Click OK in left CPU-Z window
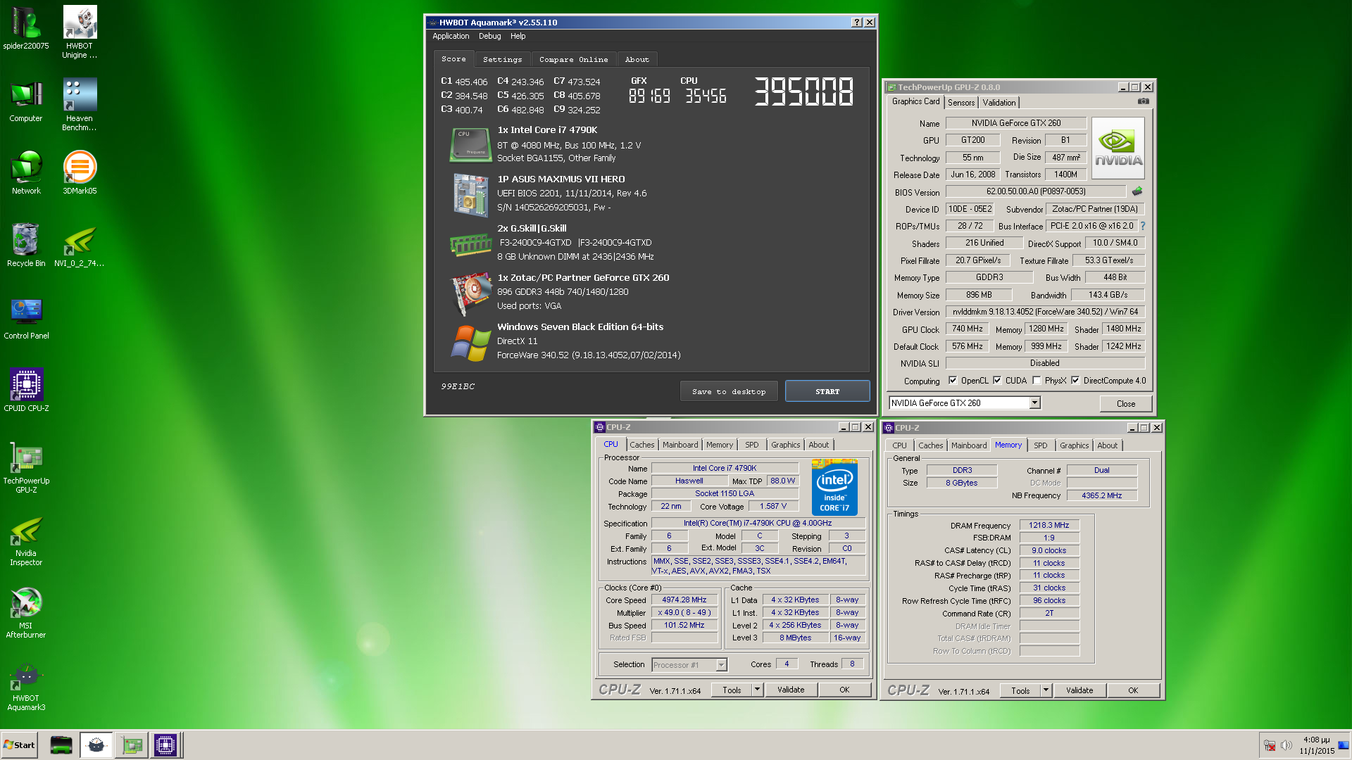The image size is (1352, 760). pyautogui.click(x=844, y=690)
